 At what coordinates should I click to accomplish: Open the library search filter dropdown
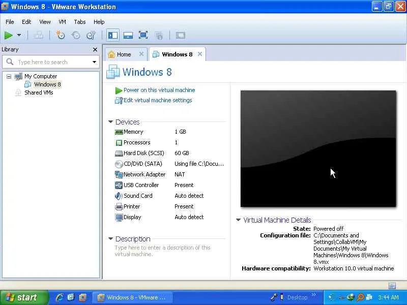pyautogui.click(x=94, y=62)
